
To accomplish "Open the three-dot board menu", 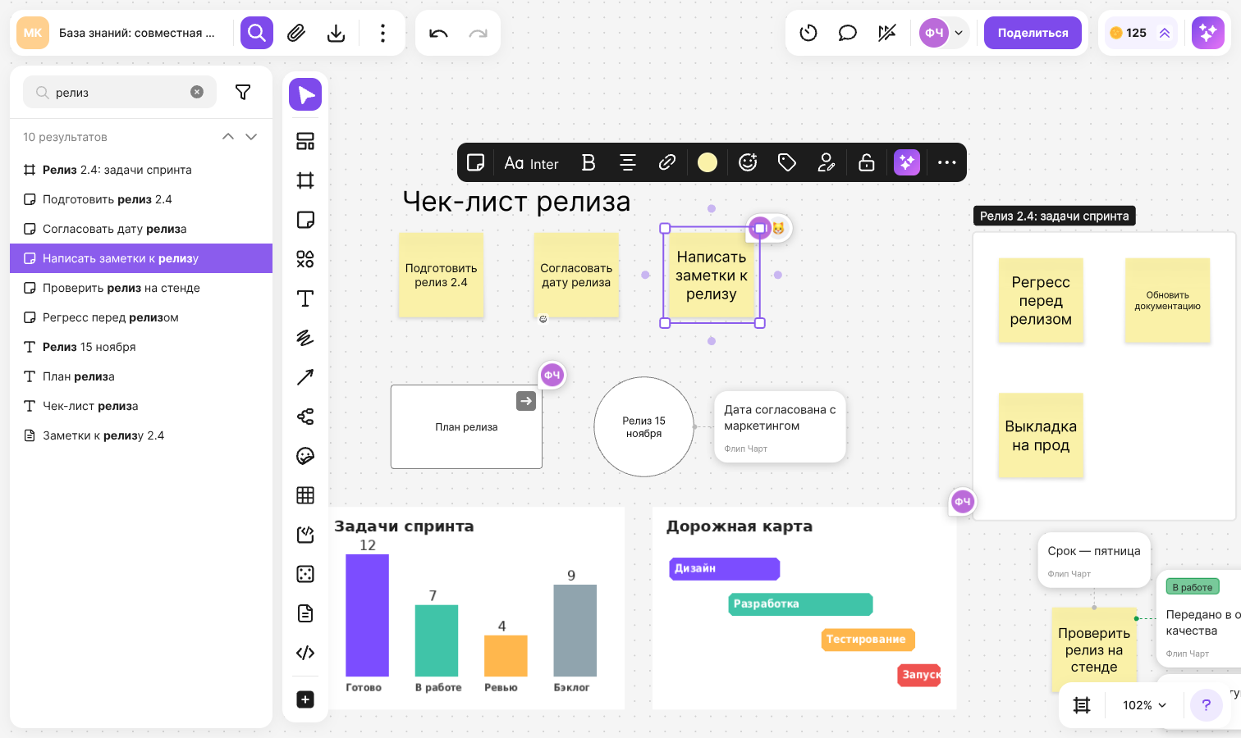I will [x=382, y=33].
